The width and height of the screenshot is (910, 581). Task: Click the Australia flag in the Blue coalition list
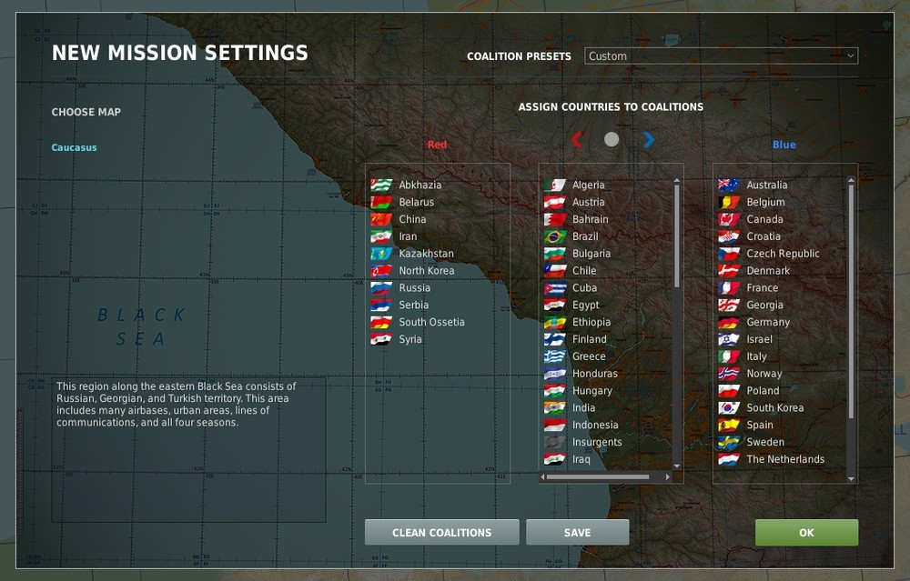point(727,185)
